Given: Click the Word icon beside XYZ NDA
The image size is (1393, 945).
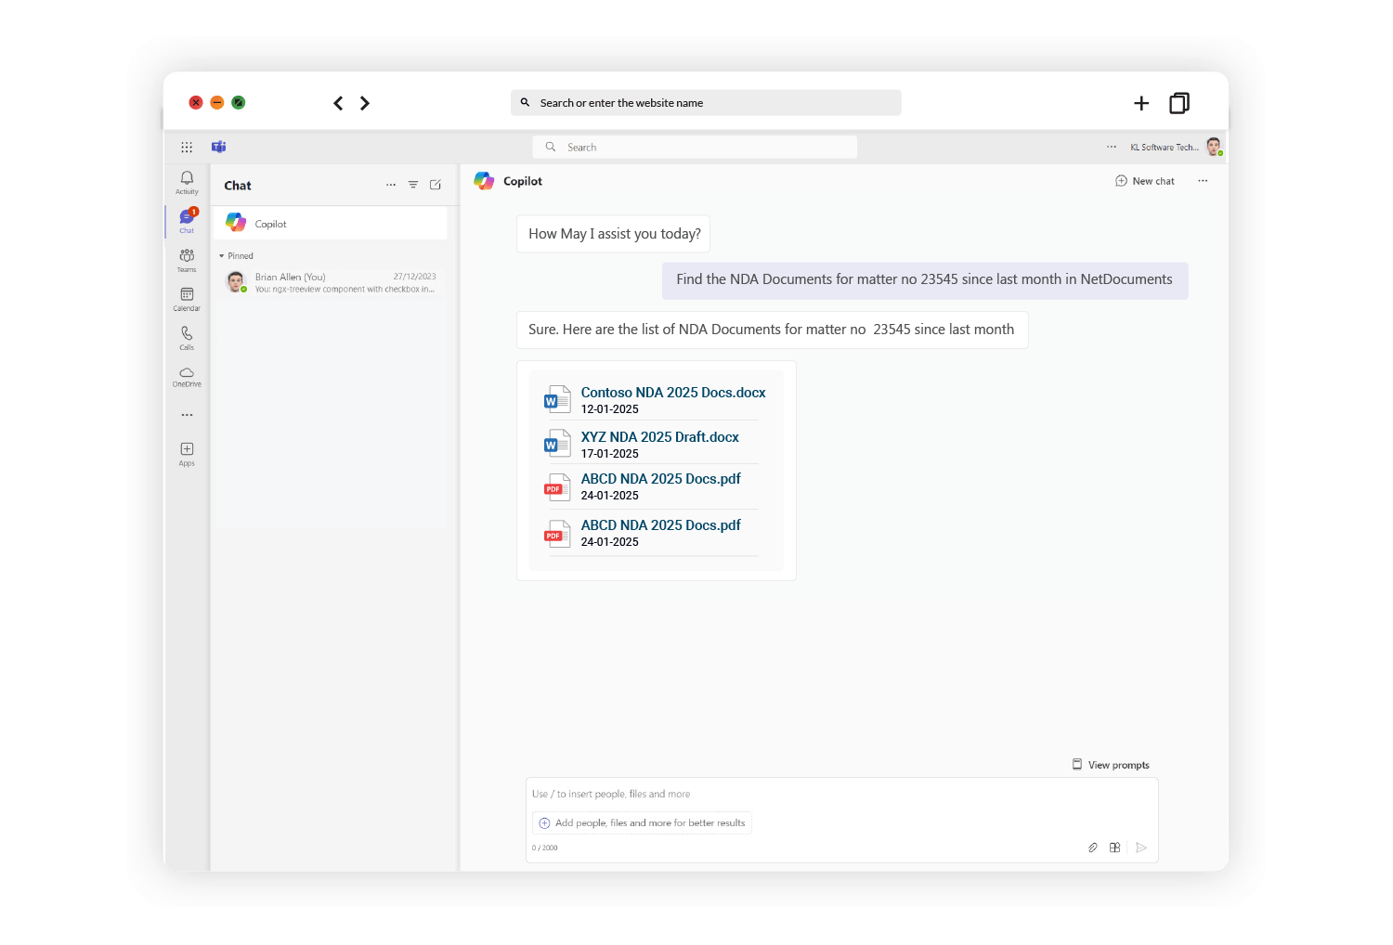Looking at the screenshot, I should [x=557, y=444].
